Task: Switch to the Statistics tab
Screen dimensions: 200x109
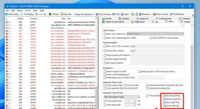Action: pyautogui.click(x=124, y=19)
